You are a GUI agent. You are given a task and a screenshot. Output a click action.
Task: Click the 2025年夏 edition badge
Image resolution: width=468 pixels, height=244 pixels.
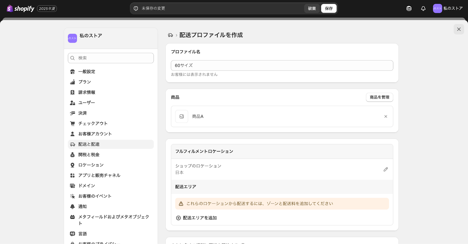pos(47,9)
